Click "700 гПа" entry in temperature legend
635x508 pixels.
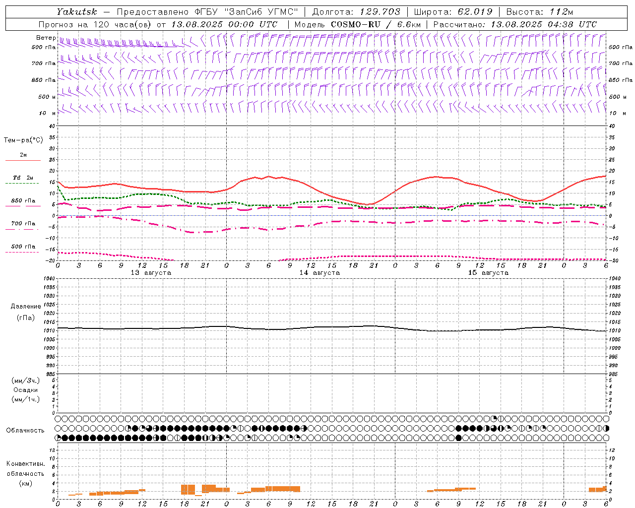coord(23,224)
